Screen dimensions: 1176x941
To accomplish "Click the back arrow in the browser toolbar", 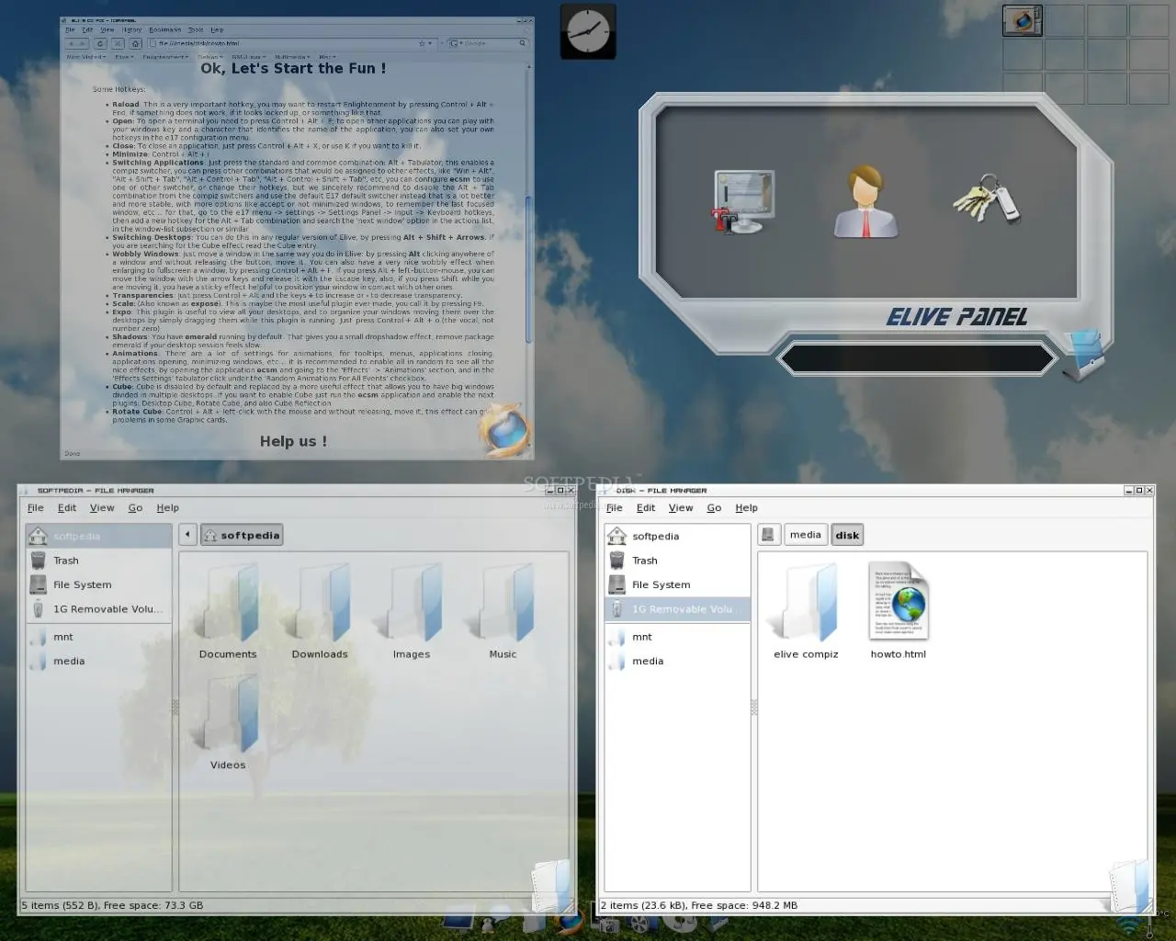I will tap(71, 43).
